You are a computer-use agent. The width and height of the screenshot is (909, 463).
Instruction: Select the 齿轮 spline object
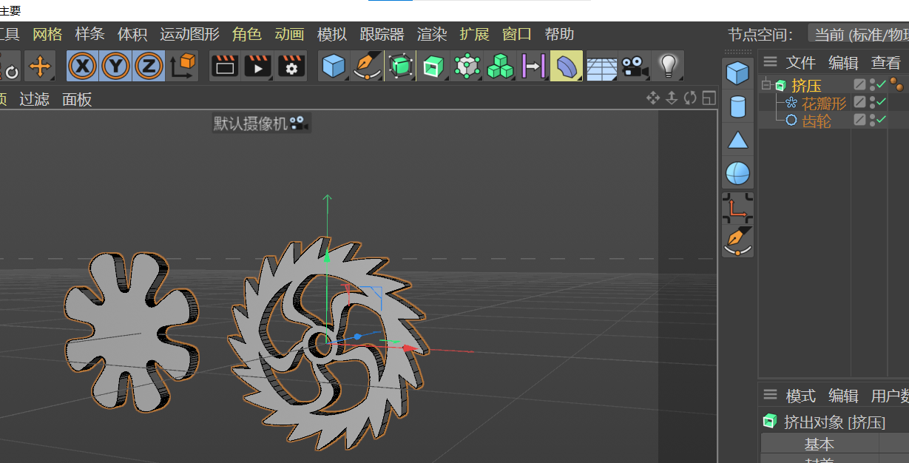pos(817,121)
